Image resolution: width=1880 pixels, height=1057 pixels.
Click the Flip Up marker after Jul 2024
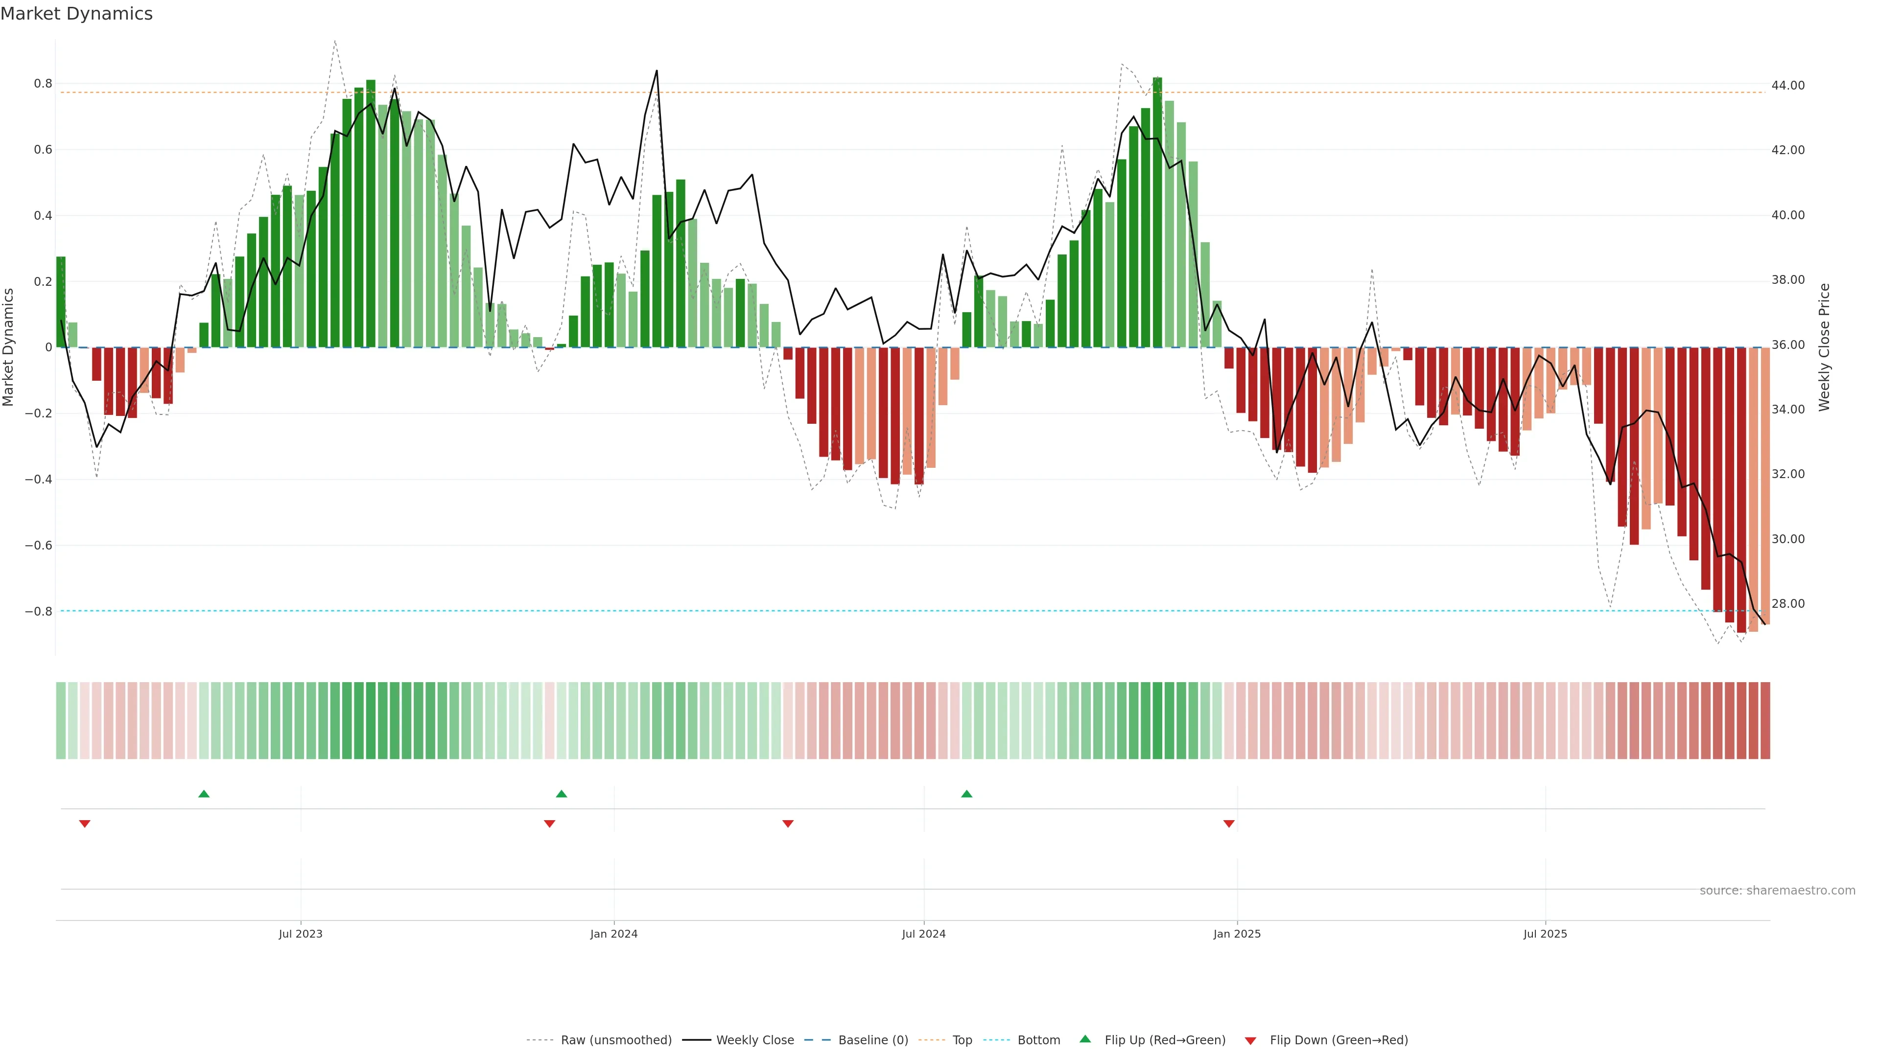coord(966,794)
